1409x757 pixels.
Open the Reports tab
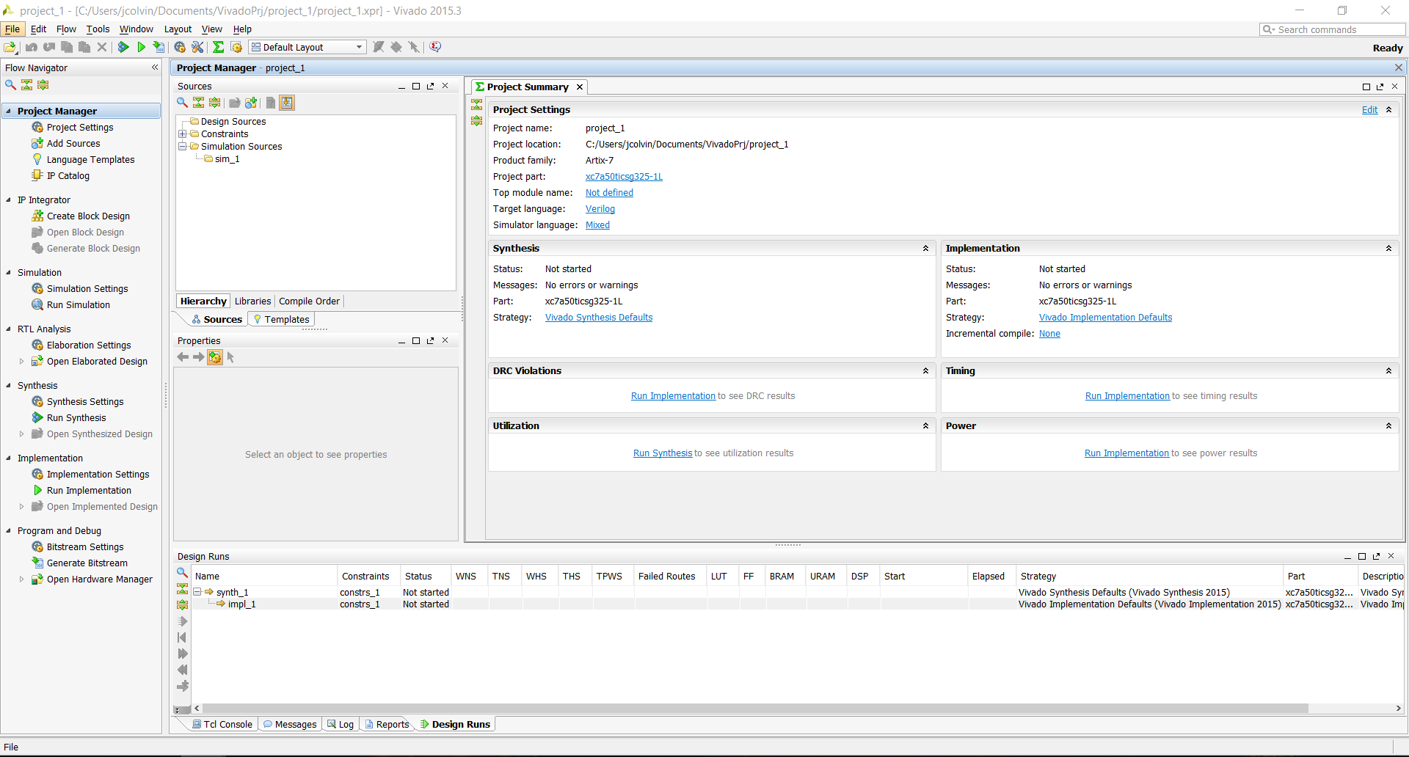[387, 725]
